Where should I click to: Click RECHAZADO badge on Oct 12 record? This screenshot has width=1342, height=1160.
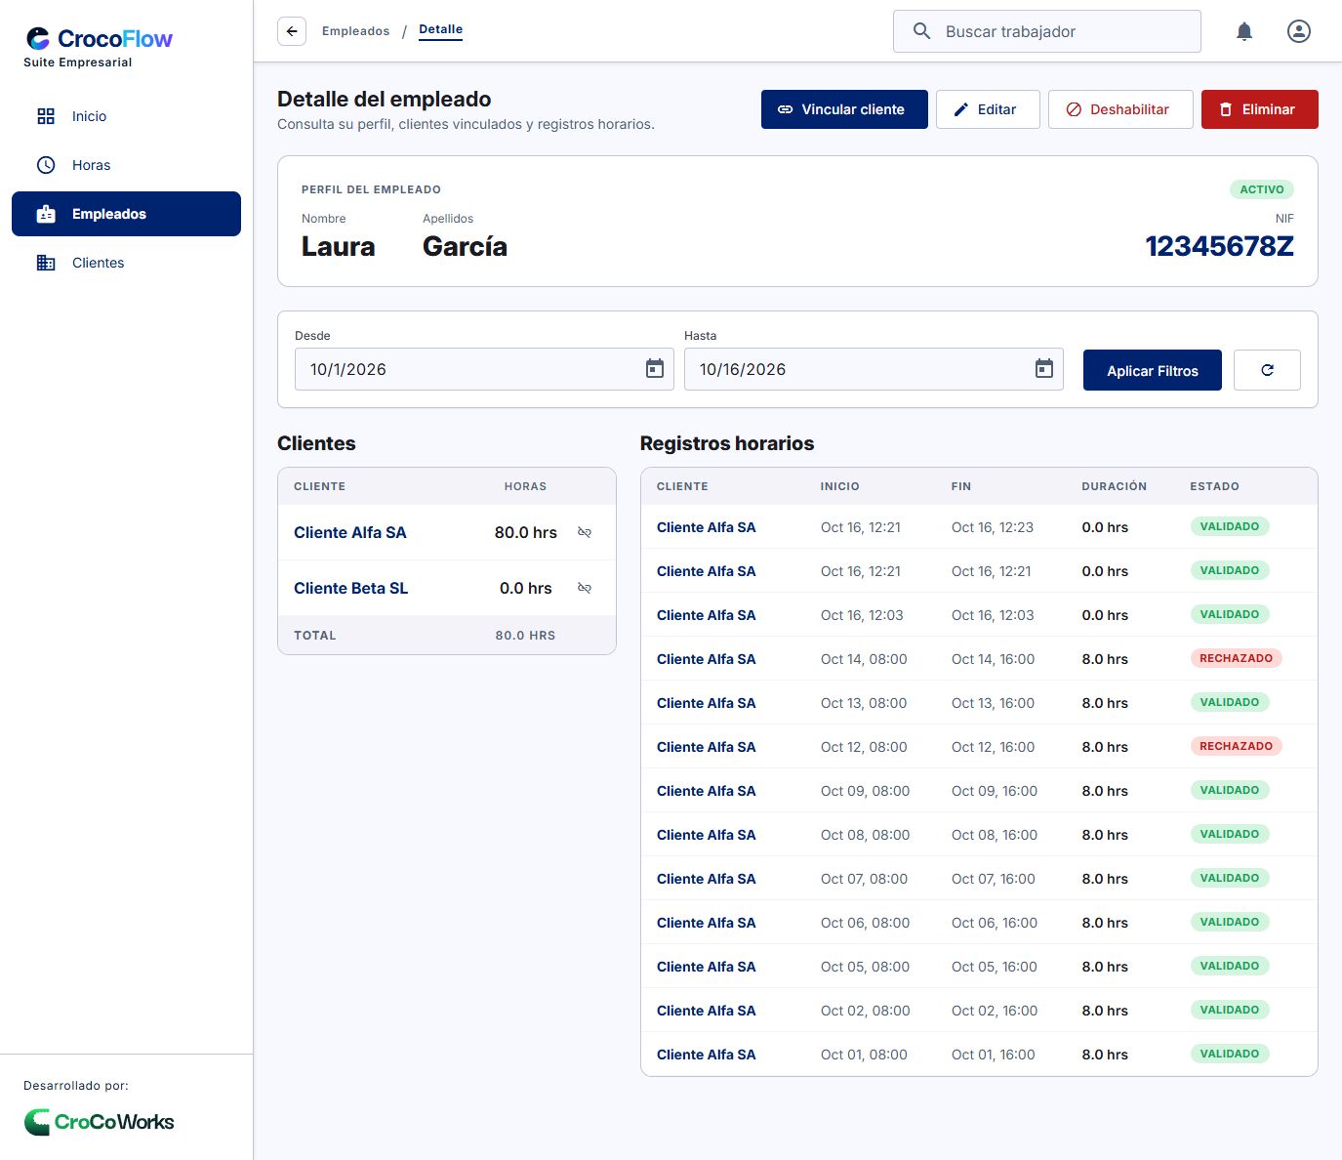pyautogui.click(x=1236, y=746)
